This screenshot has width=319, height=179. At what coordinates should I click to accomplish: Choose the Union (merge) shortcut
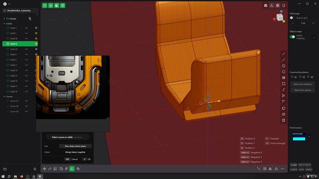[x=275, y=143]
